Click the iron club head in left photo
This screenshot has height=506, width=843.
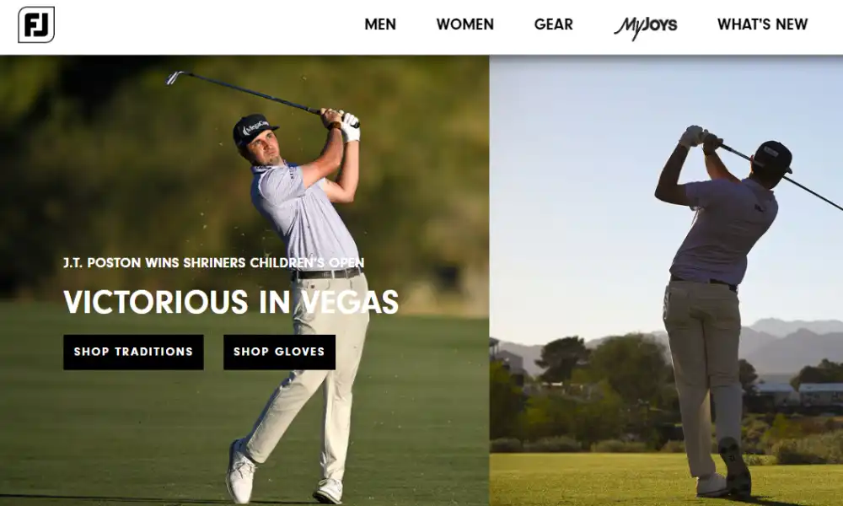[174, 78]
